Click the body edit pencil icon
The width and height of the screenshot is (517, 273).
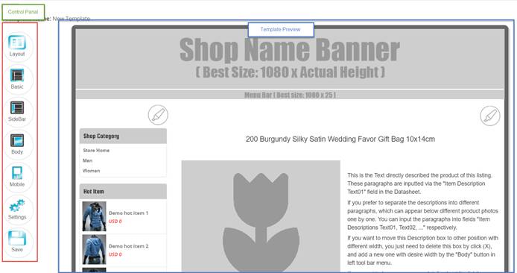coord(490,116)
